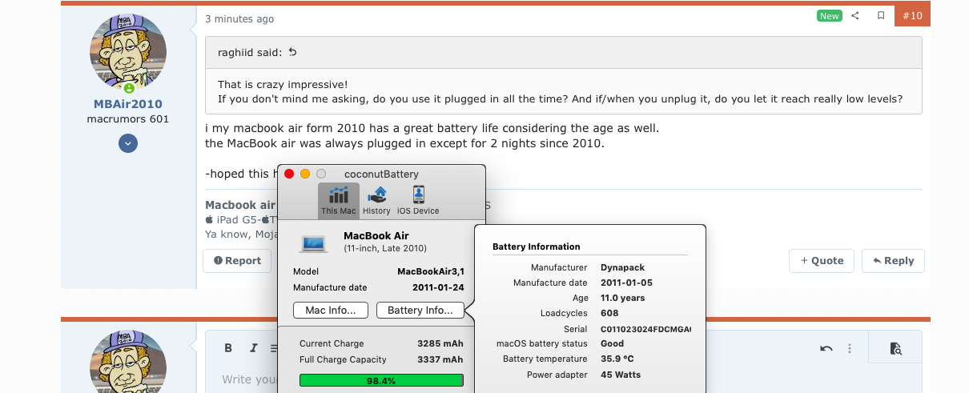This screenshot has height=393, width=969.
Task: Open the '3 minutes ago' timestamp link
Action: pyautogui.click(x=239, y=18)
